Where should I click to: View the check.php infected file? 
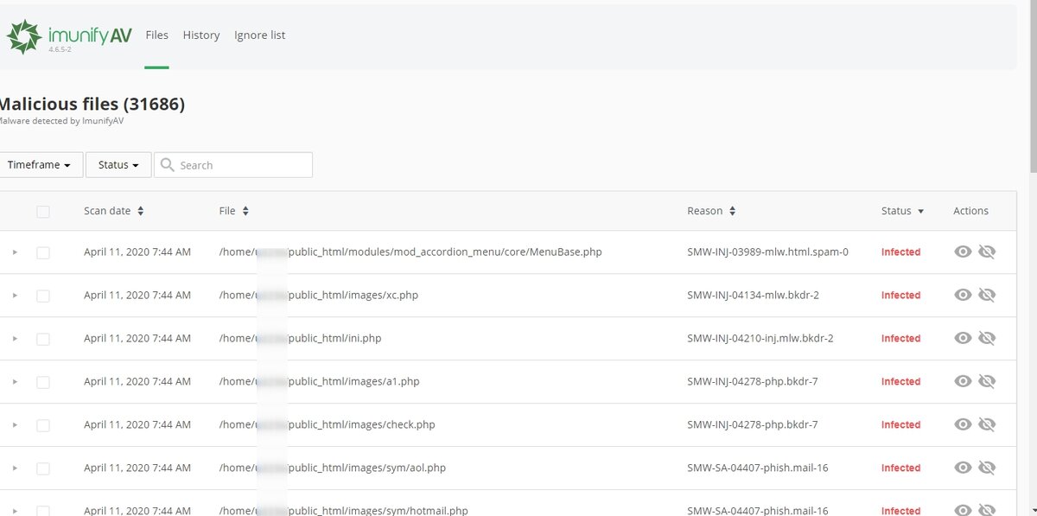tap(963, 424)
